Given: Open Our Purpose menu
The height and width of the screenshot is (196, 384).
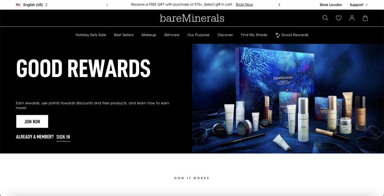Looking at the screenshot, I should (198, 35).
